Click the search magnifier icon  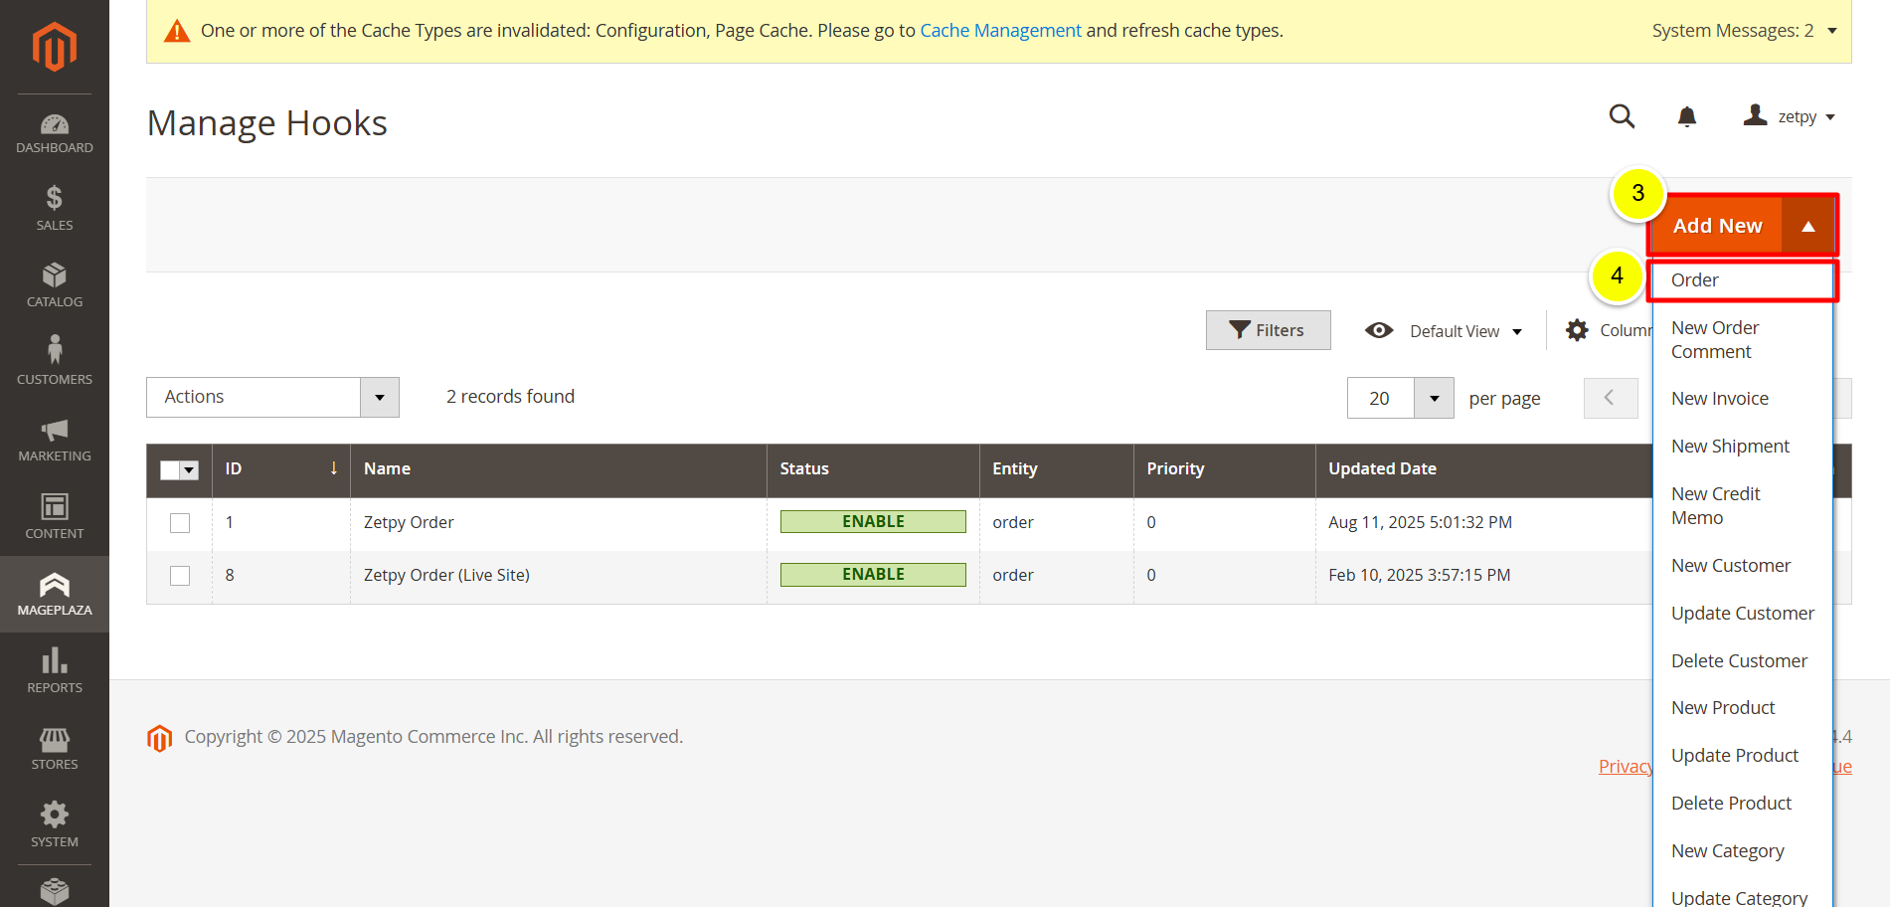click(1622, 116)
